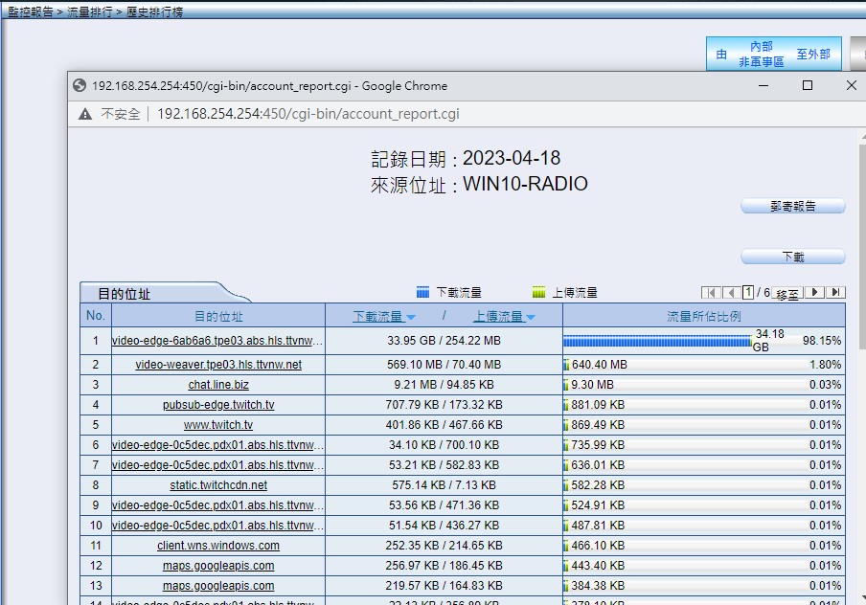The width and height of the screenshot is (866, 605).
Task: Jump to the last page arrow
Action: (x=836, y=293)
